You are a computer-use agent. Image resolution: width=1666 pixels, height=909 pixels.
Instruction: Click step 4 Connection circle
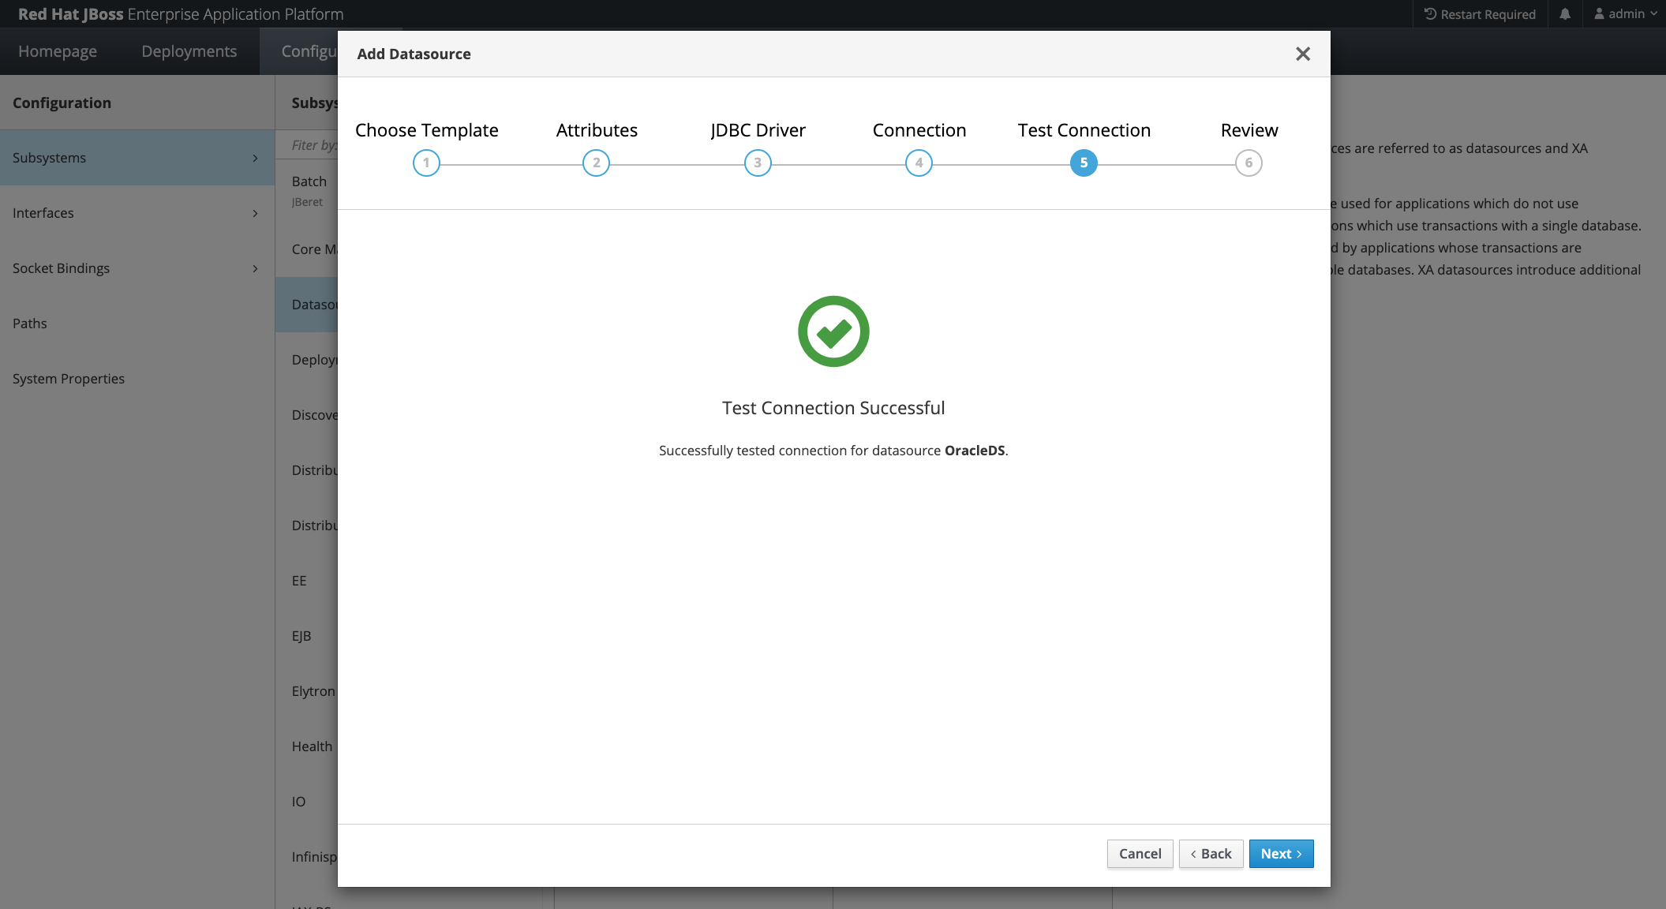click(x=919, y=163)
